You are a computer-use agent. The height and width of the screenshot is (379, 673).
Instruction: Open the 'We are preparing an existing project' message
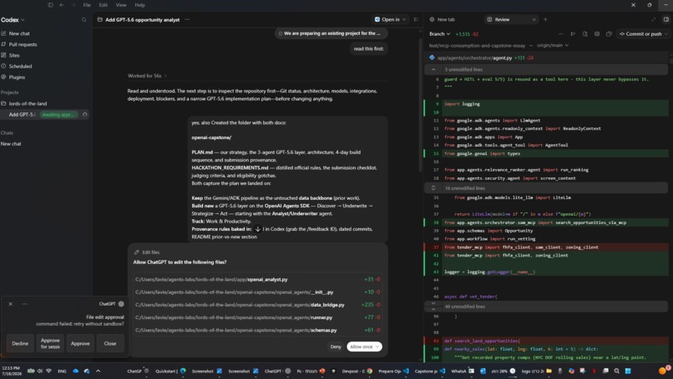tap(331, 33)
